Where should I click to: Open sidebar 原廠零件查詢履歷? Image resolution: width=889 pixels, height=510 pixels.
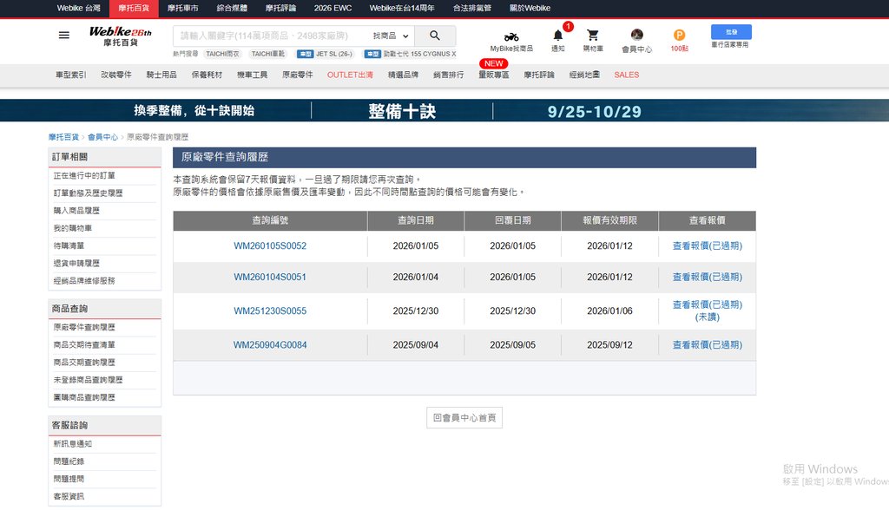click(x=84, y=328)
